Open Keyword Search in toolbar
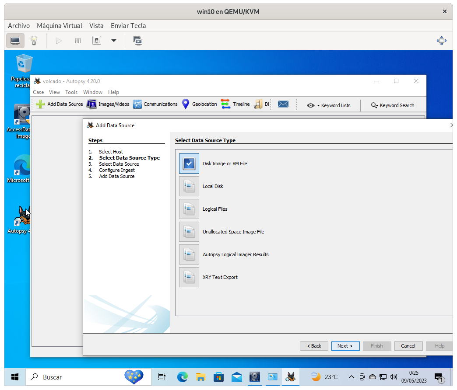The image size is (457, 390). (x=392, y=105)
